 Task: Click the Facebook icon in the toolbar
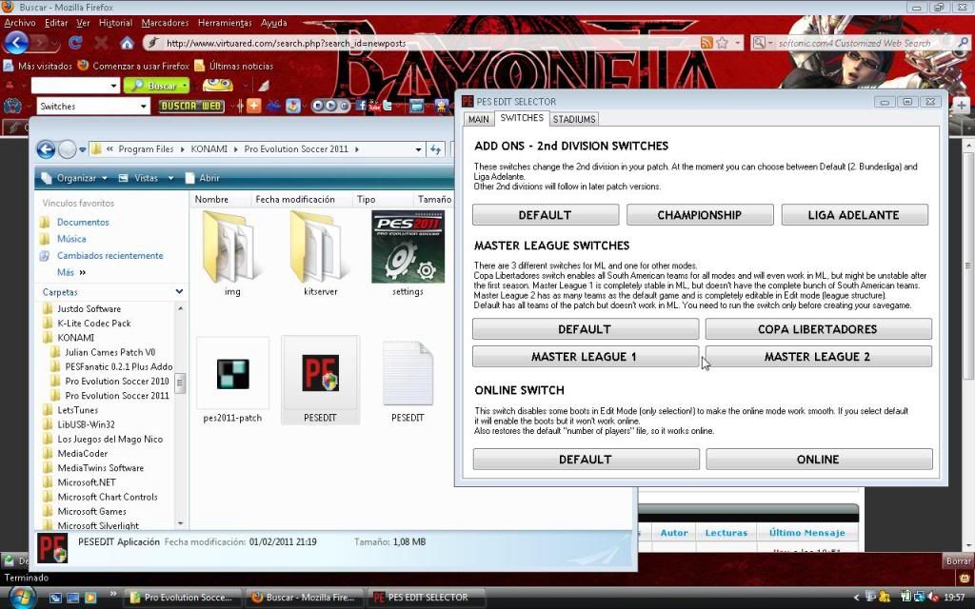click(363, 106)
